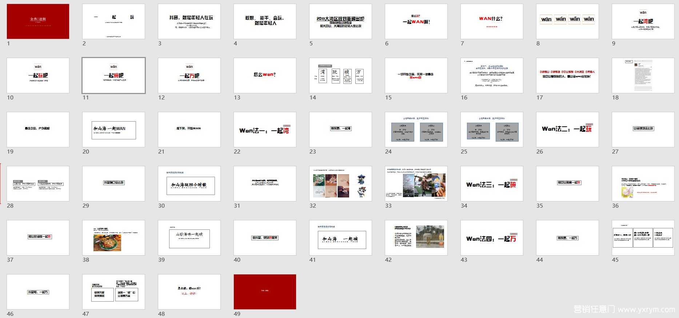
Task: Select the red title slide 1
Action: point(38,21)
